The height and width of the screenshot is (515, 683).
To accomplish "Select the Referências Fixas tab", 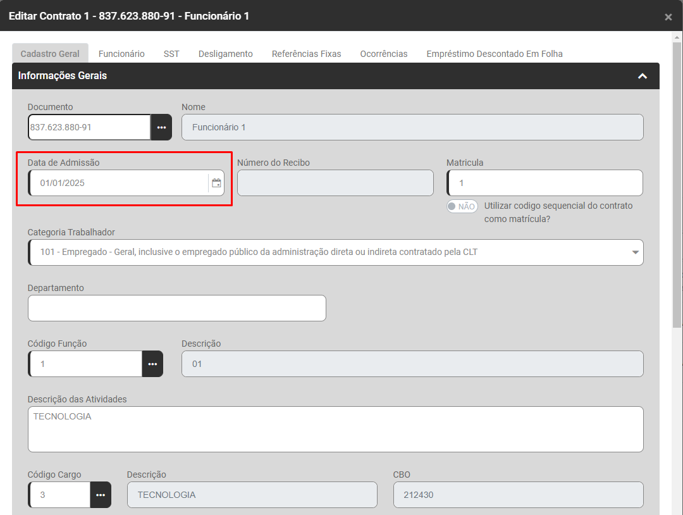I will point(306,54).
